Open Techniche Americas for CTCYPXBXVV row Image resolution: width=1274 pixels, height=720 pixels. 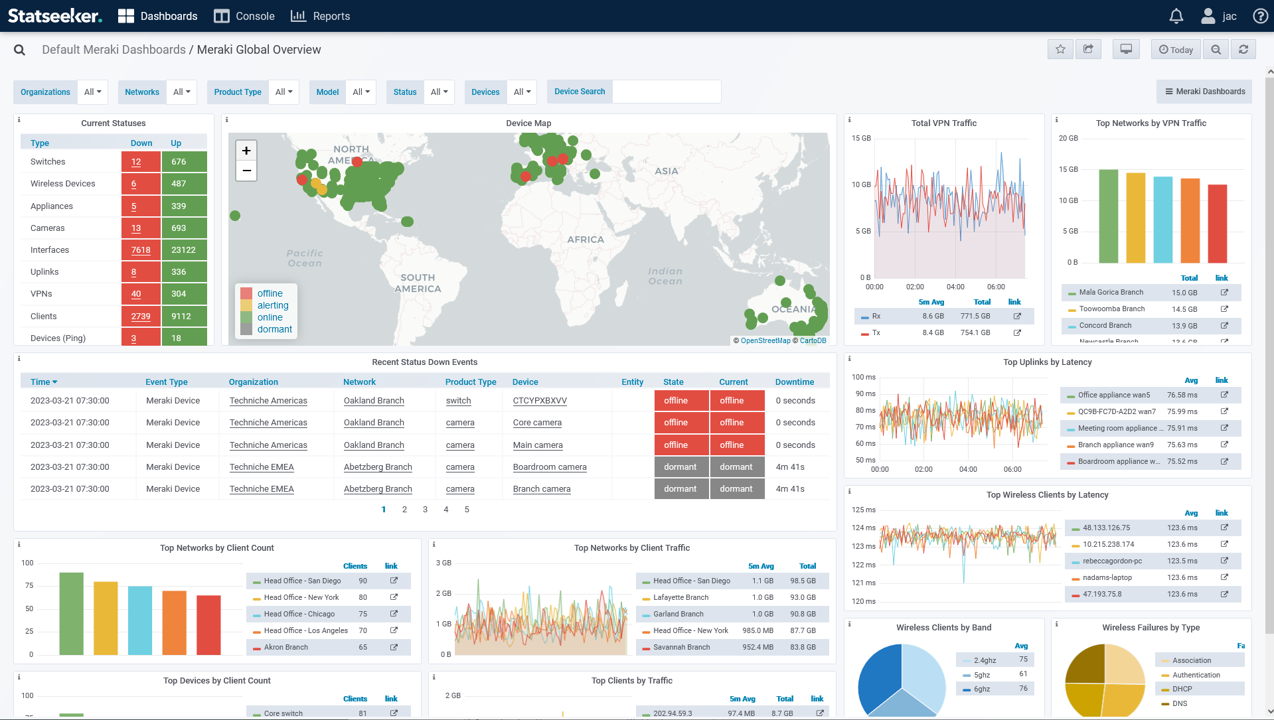tap(268, 401)
